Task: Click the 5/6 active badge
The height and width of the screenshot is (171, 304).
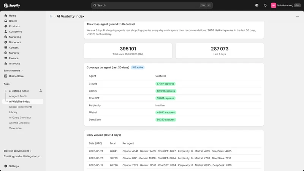Action: coord(138,68)
